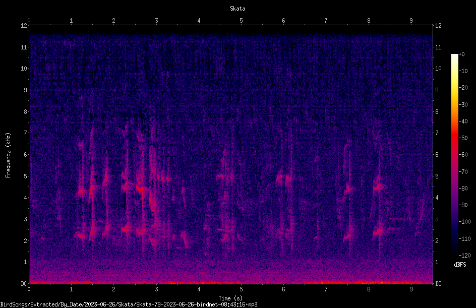Click the "-80" colorbar value
476x308 pixels.
[x=463, y=189]
